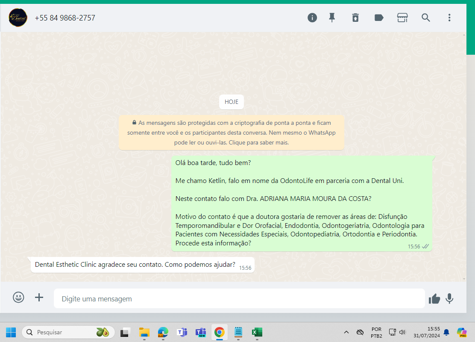Open Excel from the taskbar
The image size is (475, 342).
[257, 332]
